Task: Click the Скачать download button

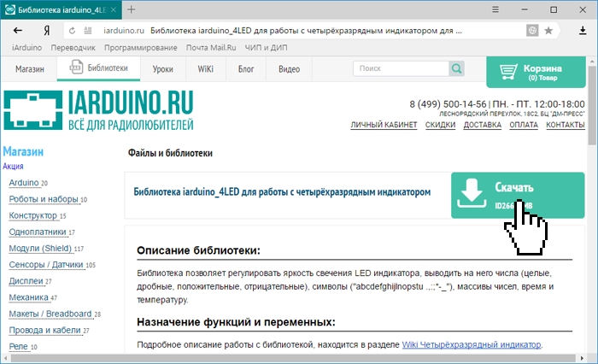Action: tap(518, 195)
